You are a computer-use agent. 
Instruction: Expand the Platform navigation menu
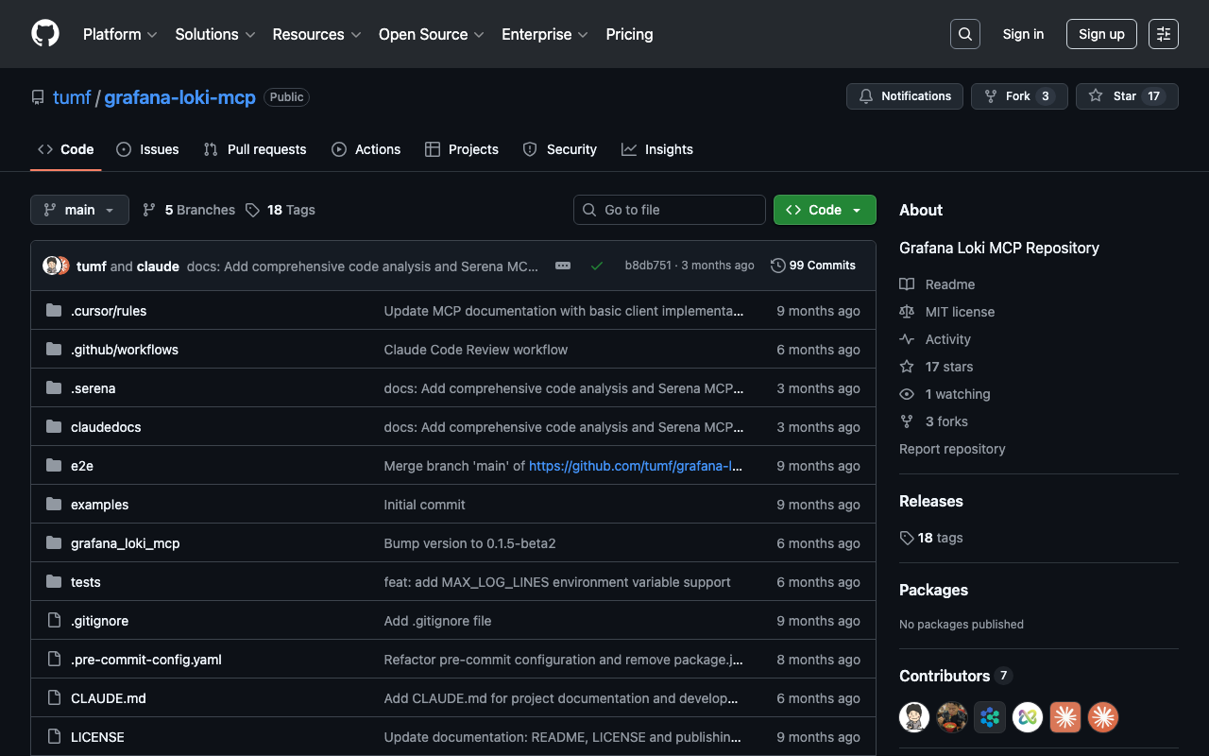pyautogui.click(x=119, y=34)
